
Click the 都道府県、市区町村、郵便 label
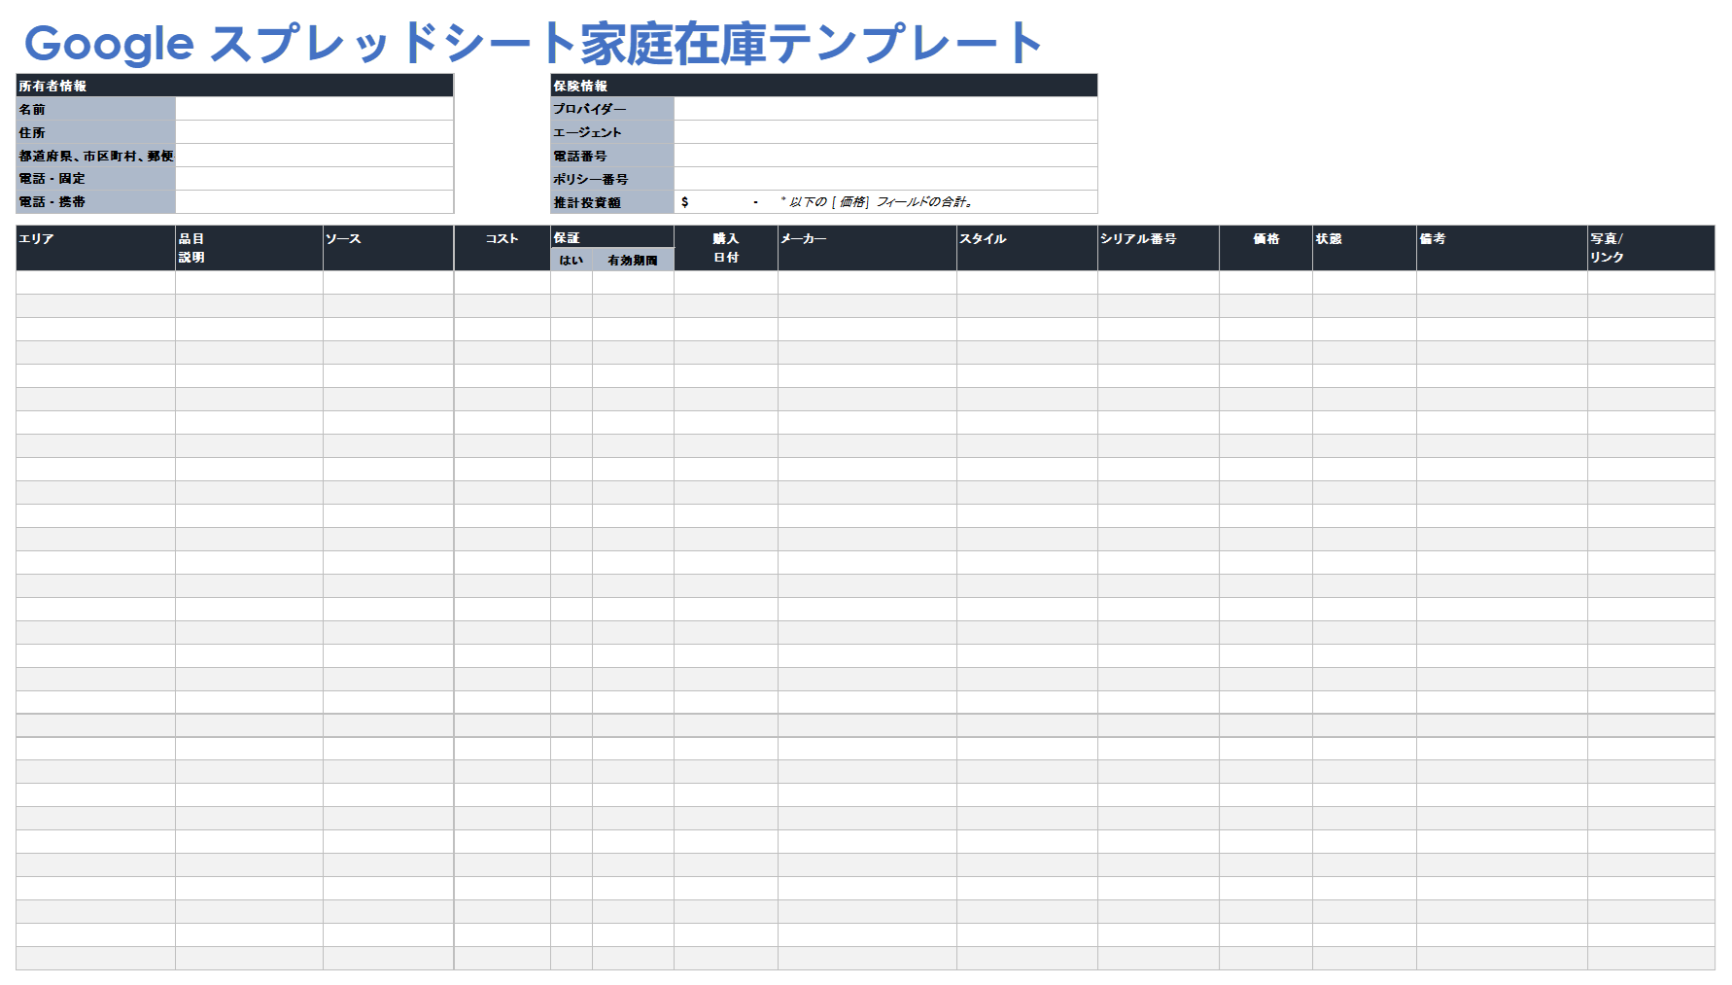click(x=95, y=156)
